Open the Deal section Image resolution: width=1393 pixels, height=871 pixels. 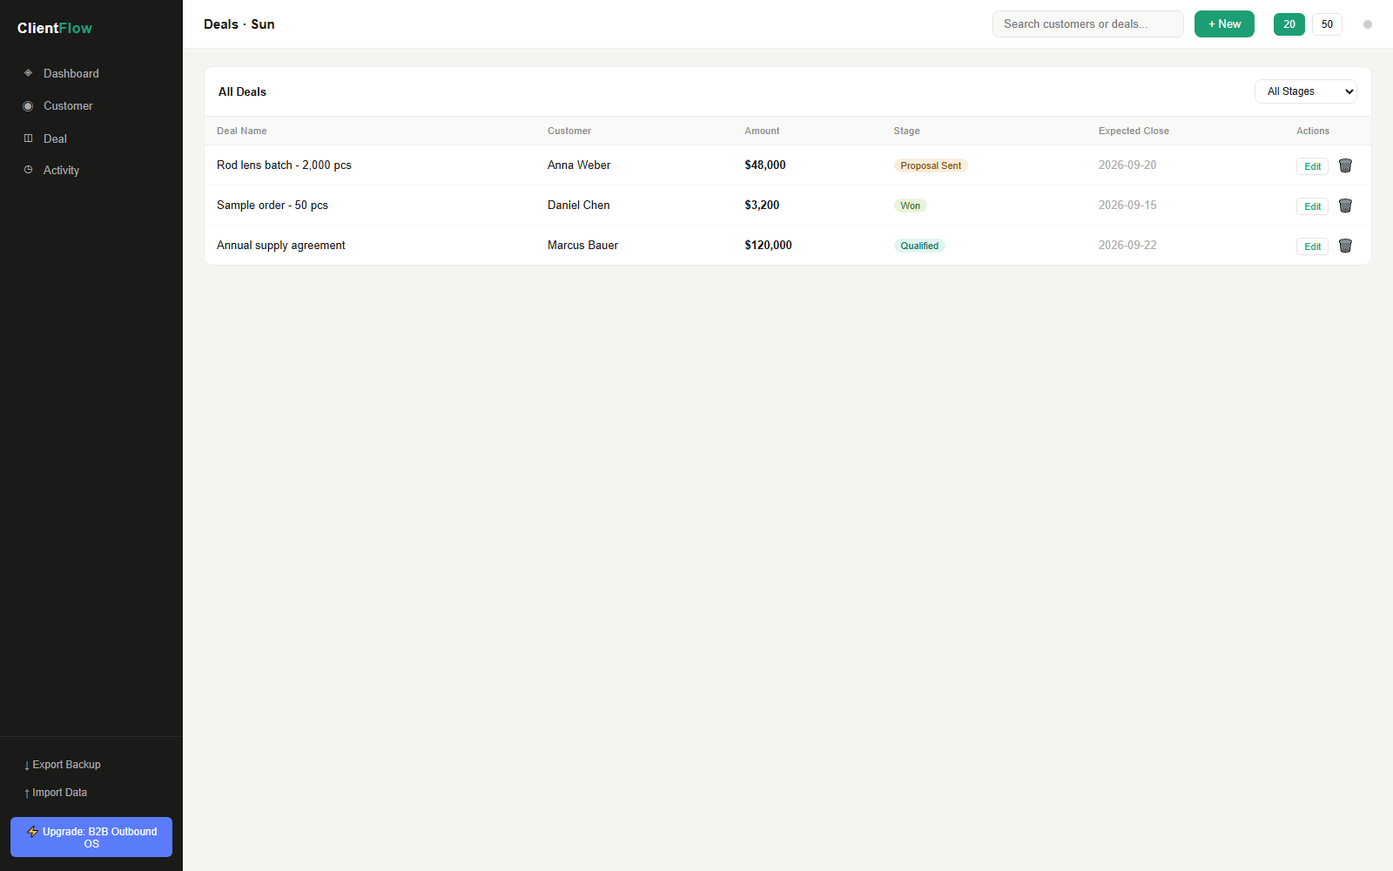pyautogui.click(x=91, y=138)
